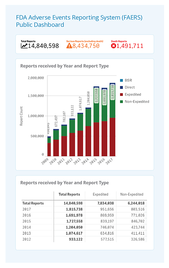The width and height of the screenshot is (169, 268).
Task: Click the 1,691,978 bar value label
Action: 104,97
